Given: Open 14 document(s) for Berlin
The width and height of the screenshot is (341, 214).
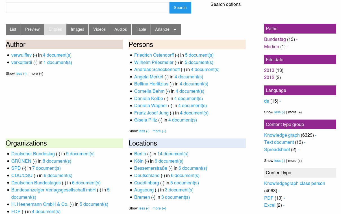Looking at the screenshot, I should [x=173, y=154].
